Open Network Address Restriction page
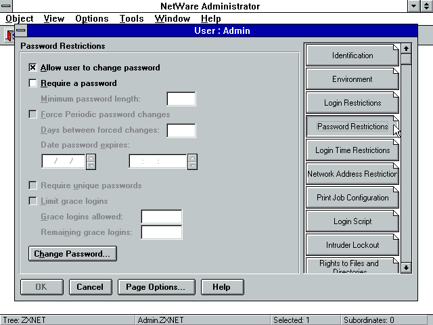433x325 pixels. pyautogui.click(x=352, y=174)
